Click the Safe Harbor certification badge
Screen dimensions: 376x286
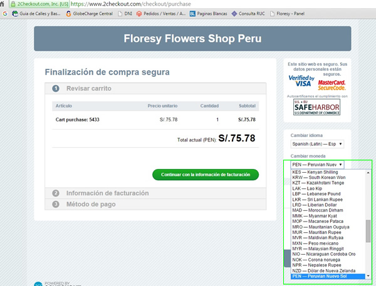316,107
